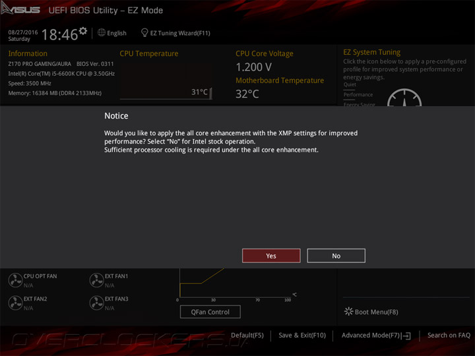Open Boot Menu(F8)
The width and height of the screenshot is (475, 356).
376,312
